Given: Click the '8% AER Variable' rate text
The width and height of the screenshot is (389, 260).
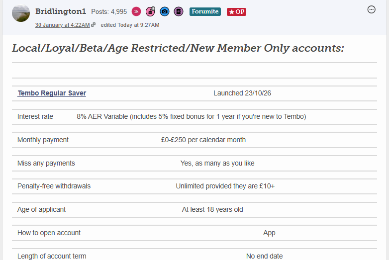Looking at the screenshot, I should [x=102, y=116].
